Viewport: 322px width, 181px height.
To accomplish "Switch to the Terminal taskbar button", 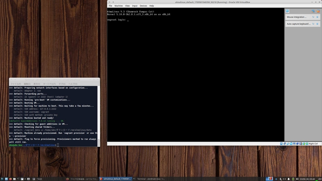I will pyautogui.click(x=149, y=179).
